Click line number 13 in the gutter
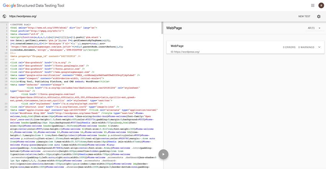Image resolution: width=326 pixels, height=169 pixels. tap(6, 62)
